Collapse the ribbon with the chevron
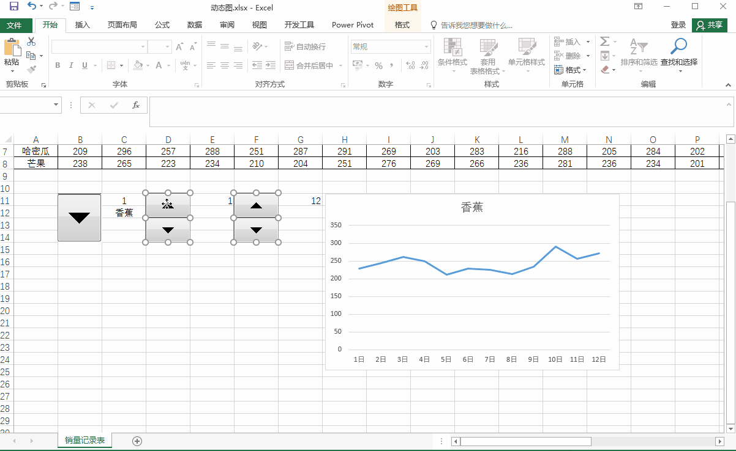Viewport: 736px width, 451px height. pyautogui.click(x=727, y=84)
